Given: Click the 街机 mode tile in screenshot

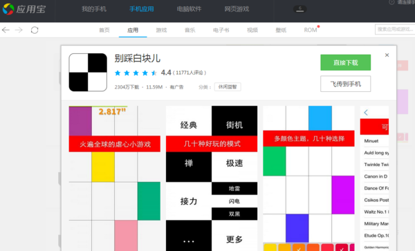Looking at the screenshot, I should pos(234,120).
